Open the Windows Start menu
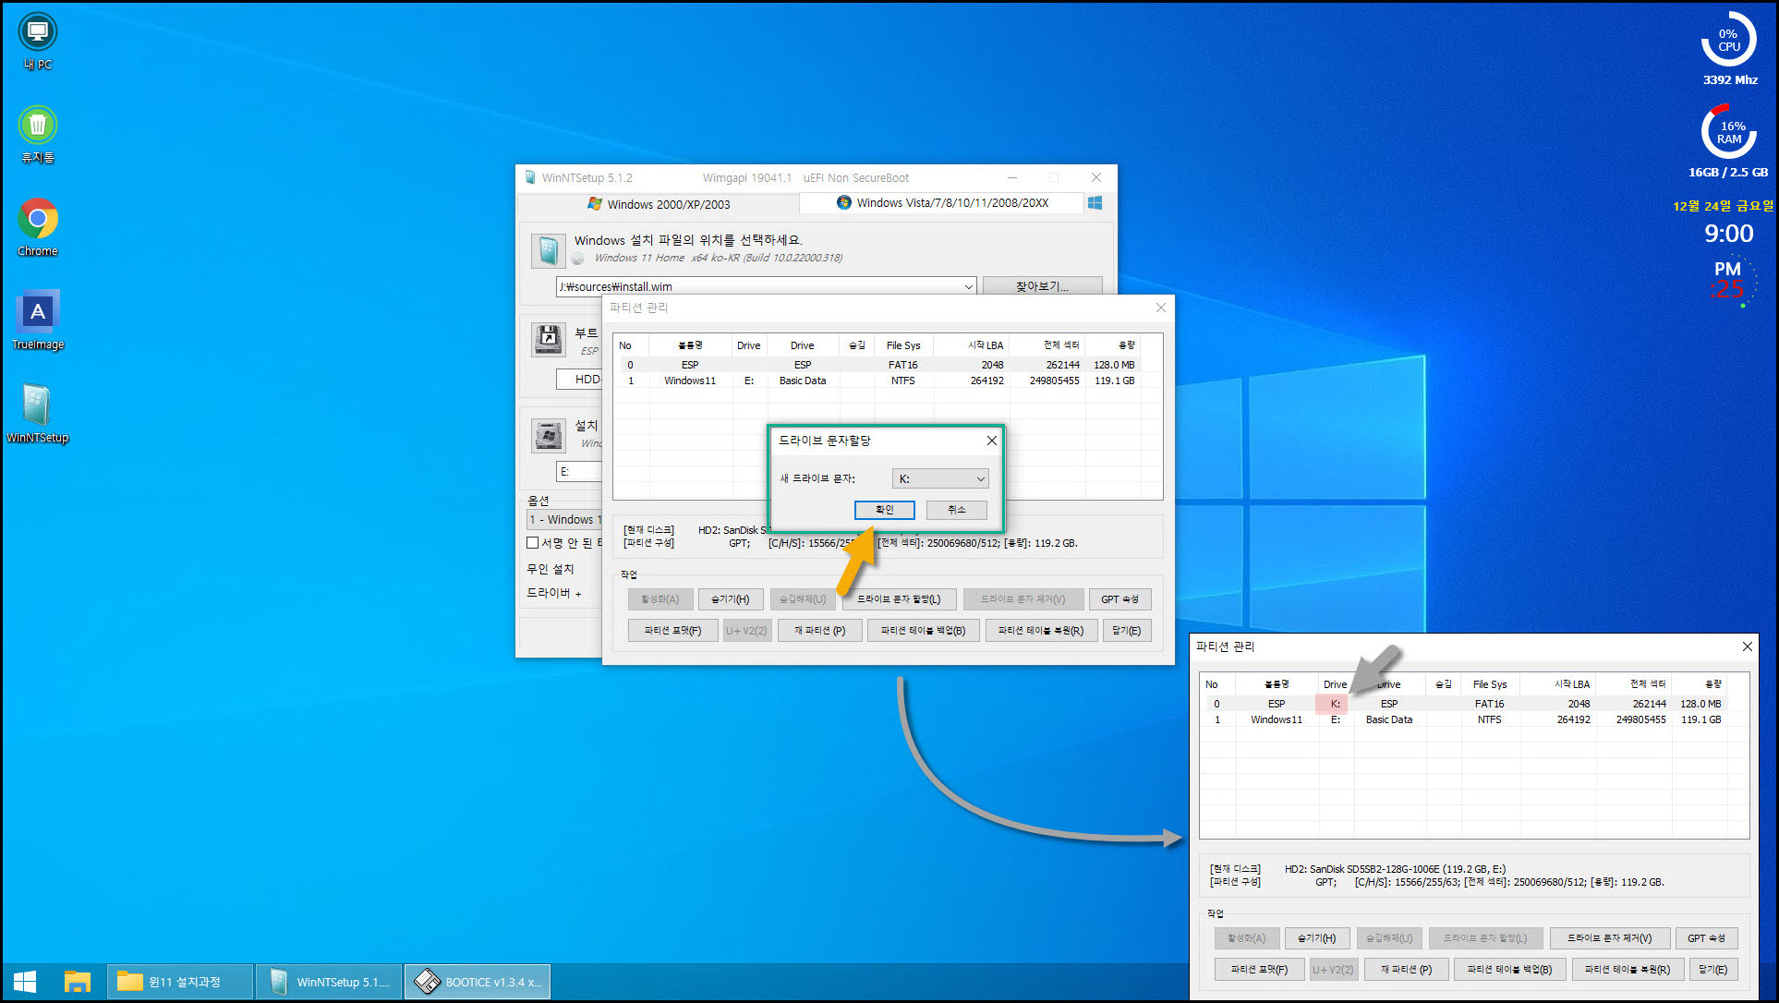This screenshot has height=1003, width=1779. click(x=25, y=982)
